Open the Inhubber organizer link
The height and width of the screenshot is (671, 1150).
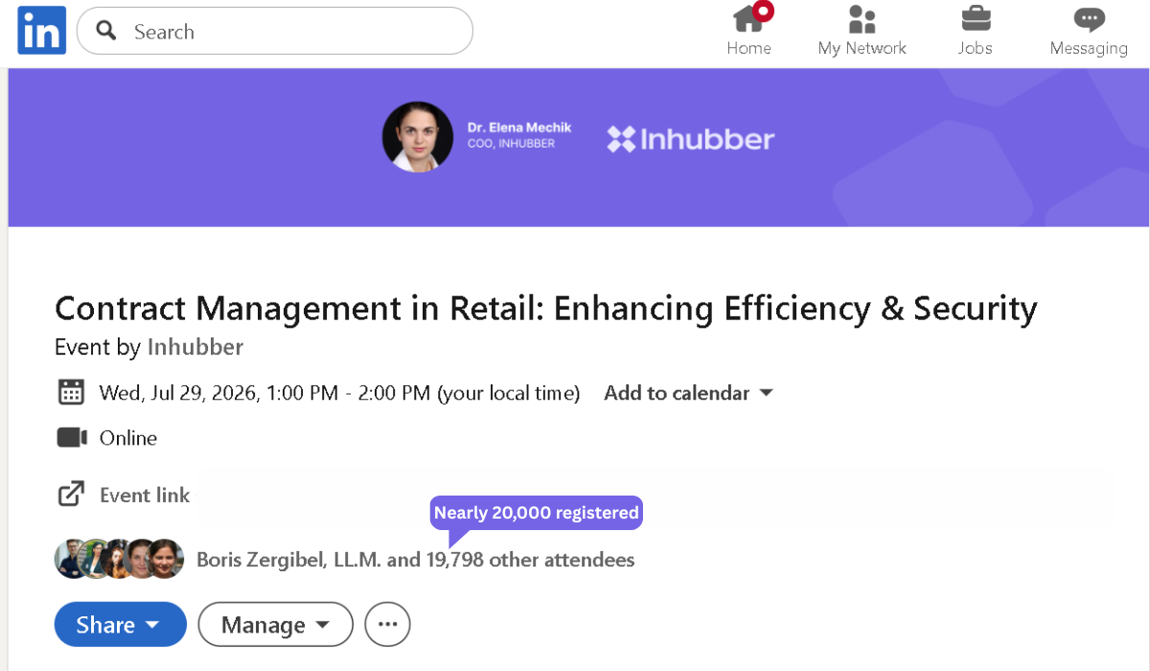point(195,347)
